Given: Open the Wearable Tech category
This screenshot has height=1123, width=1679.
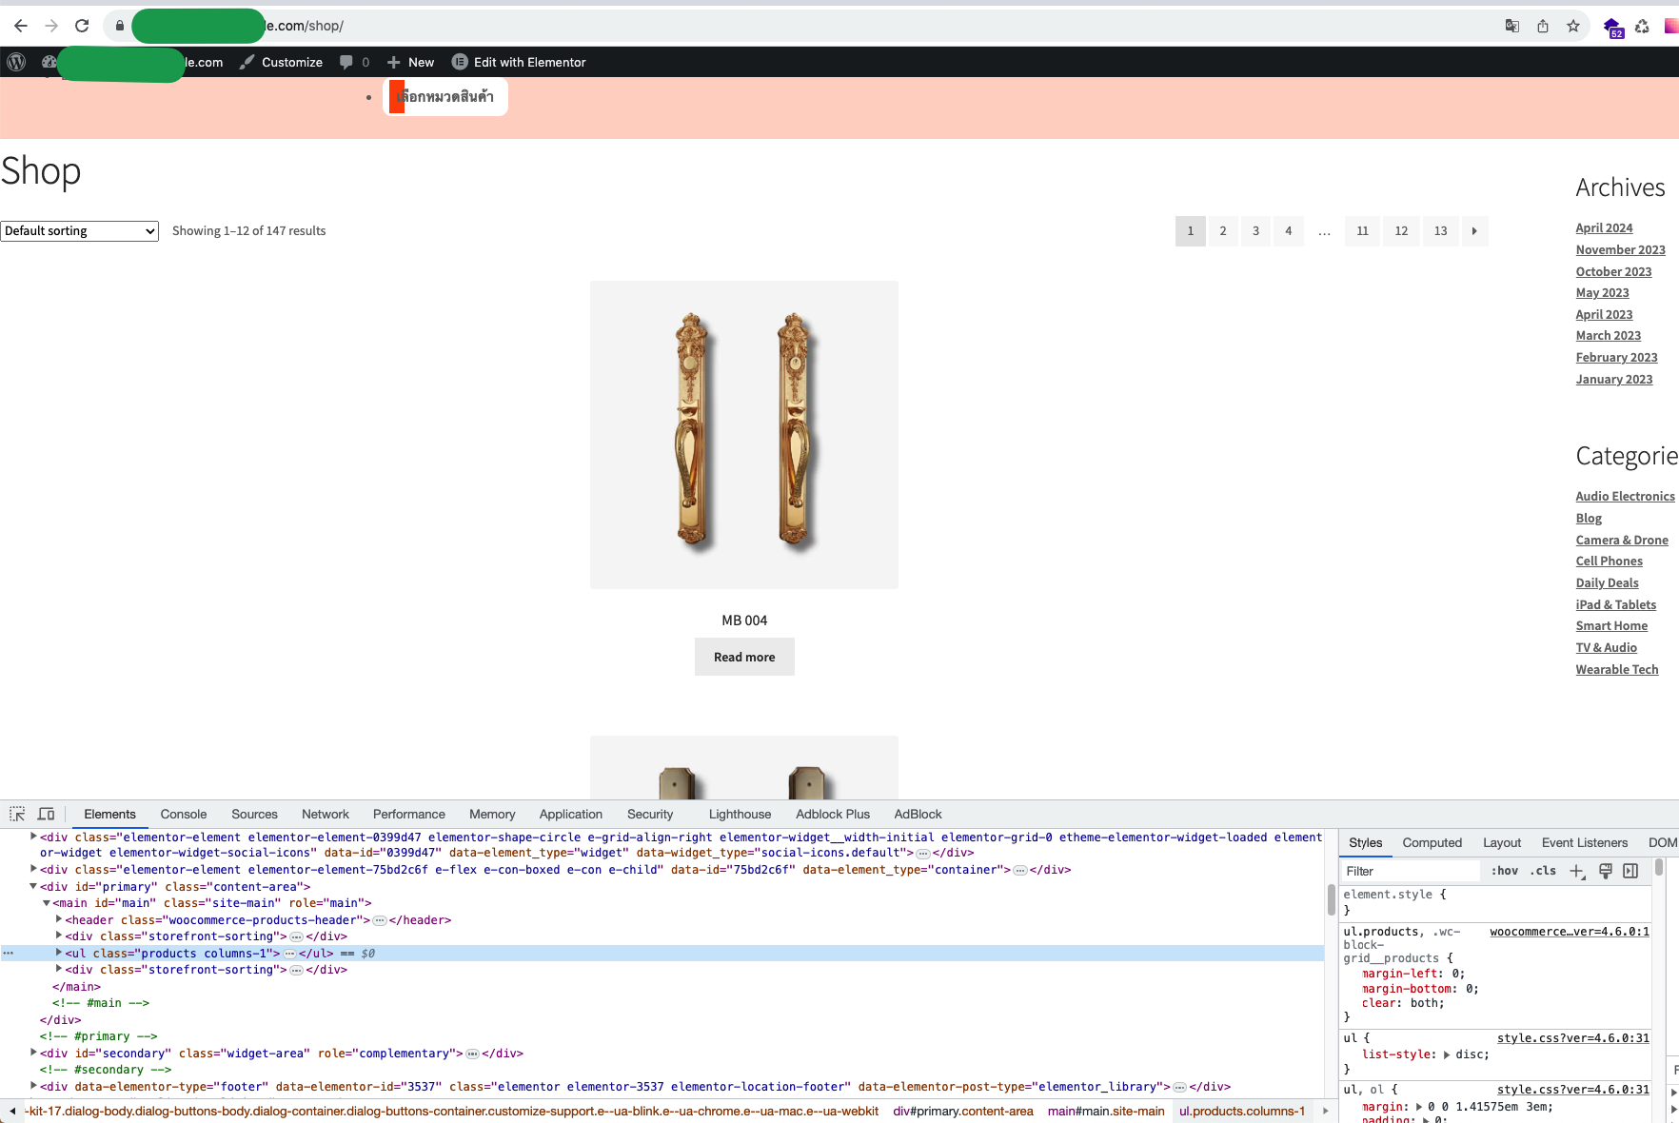Looking at the screenshot, I should pyautogui.click(x=1616, y=669).
